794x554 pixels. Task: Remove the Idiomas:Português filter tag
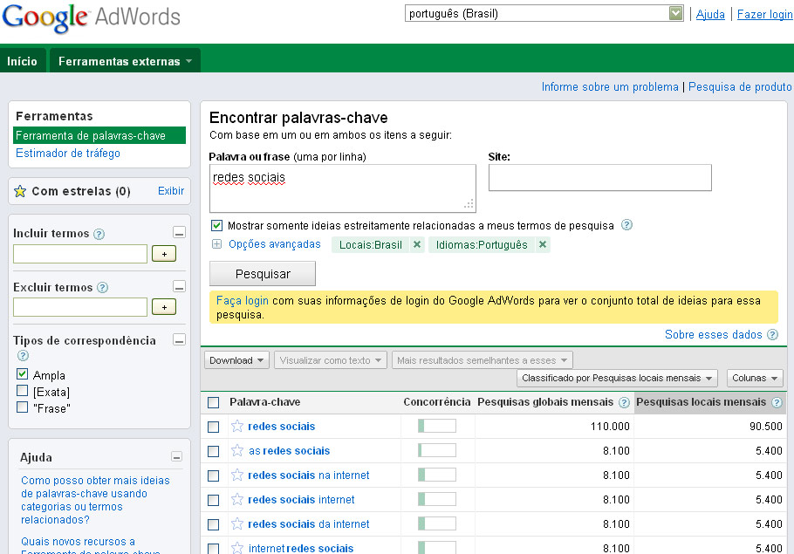pos(543,245)
